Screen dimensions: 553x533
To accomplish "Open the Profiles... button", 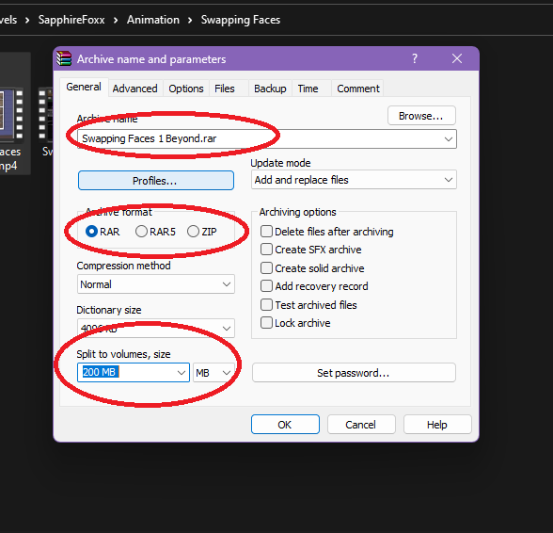I will tap(155, 181).
